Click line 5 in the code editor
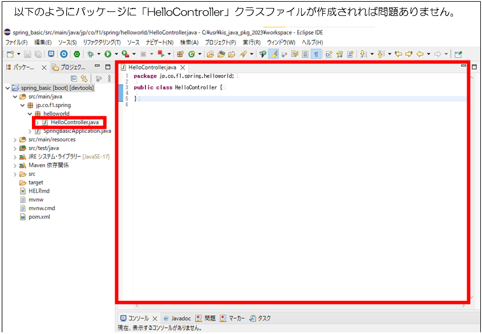This screenshot has width=482, height=334. click(228, 99)
